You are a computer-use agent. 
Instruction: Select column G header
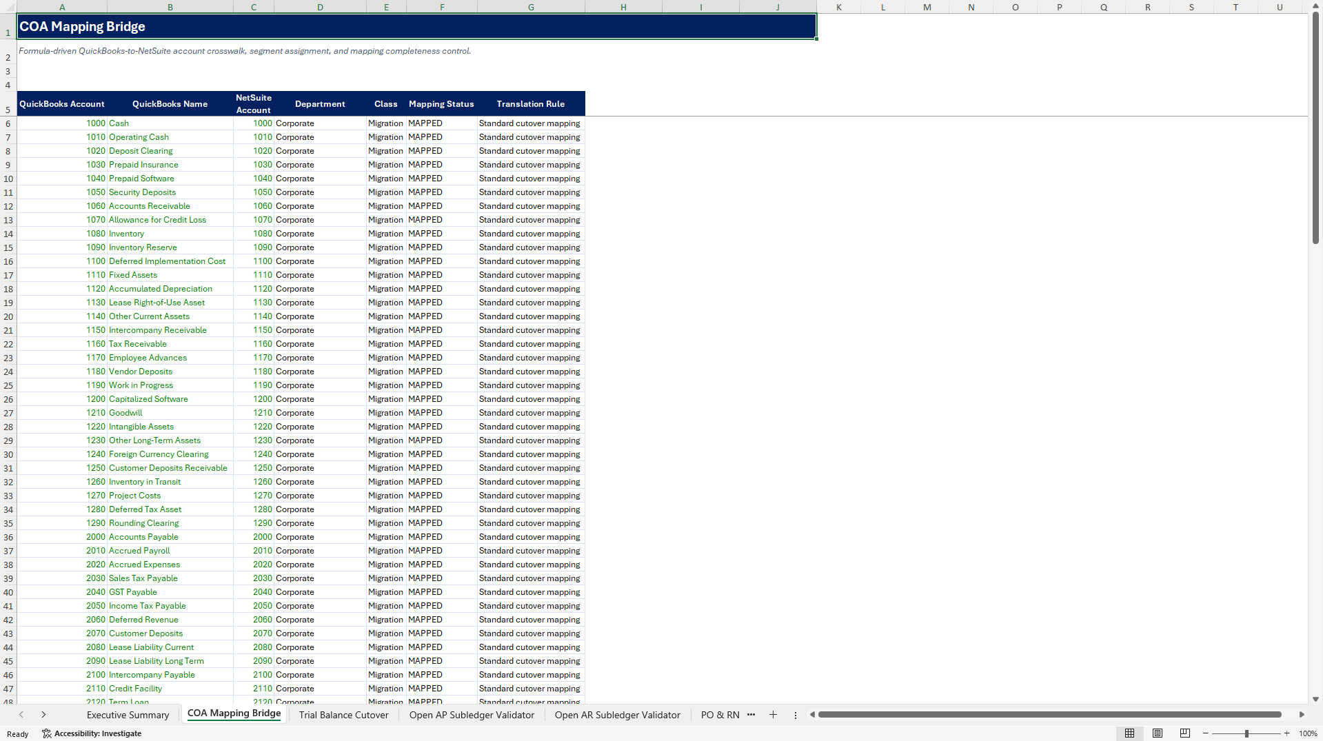tap(531, 7)
